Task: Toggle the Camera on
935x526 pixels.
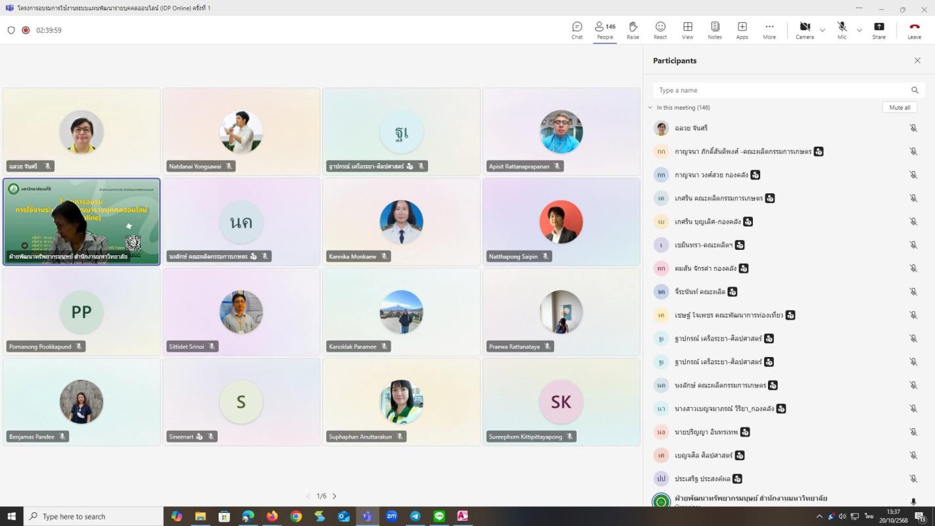Action: coord(804,30)
